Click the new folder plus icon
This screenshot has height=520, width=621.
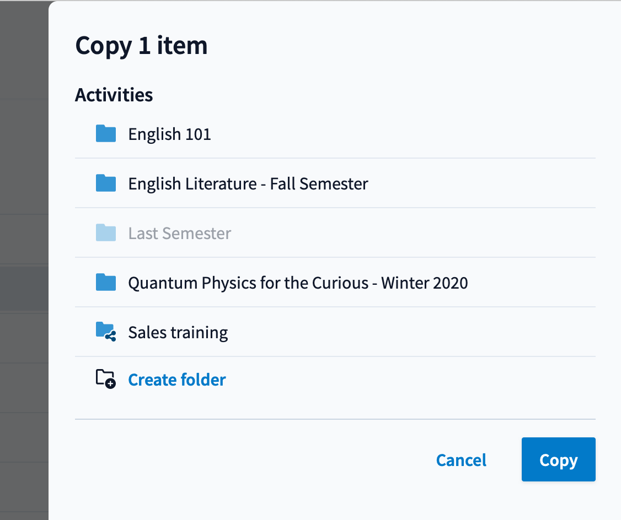(x=106, y=379)
